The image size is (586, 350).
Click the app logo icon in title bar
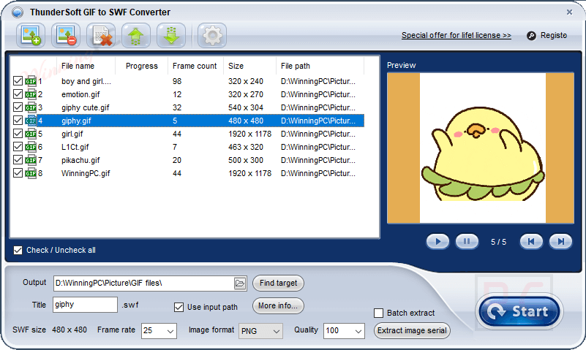tap(17, 12)
